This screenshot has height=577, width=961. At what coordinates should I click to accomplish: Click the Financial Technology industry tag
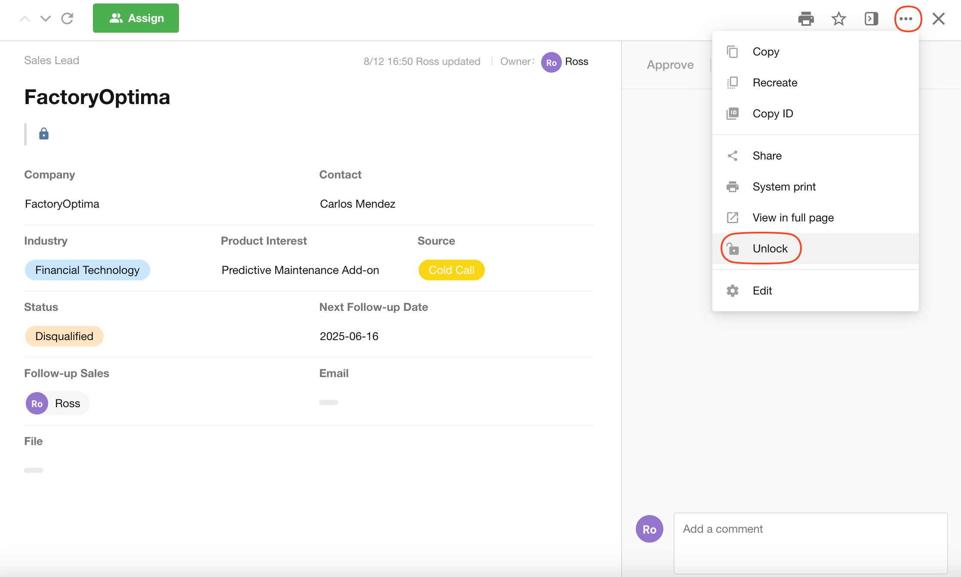tap(87, 270)
